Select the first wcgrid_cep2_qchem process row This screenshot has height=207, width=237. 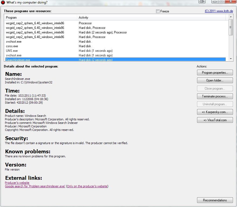pyautogui.click(x=35, y=23)
